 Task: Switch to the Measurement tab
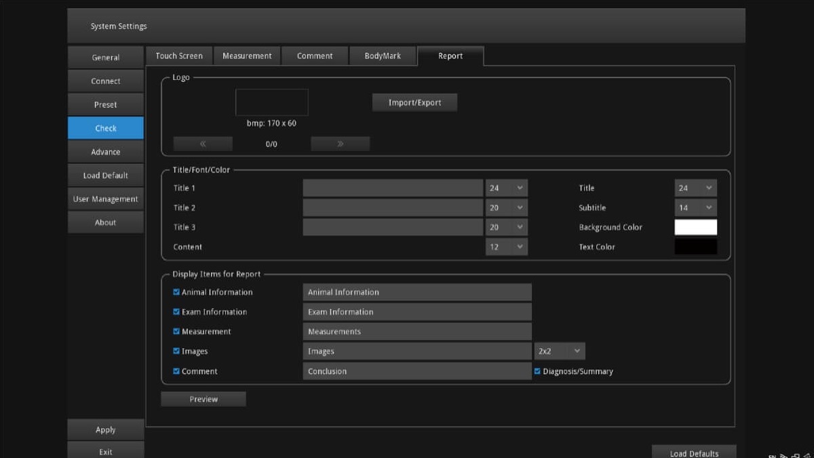tap(247, 56)
